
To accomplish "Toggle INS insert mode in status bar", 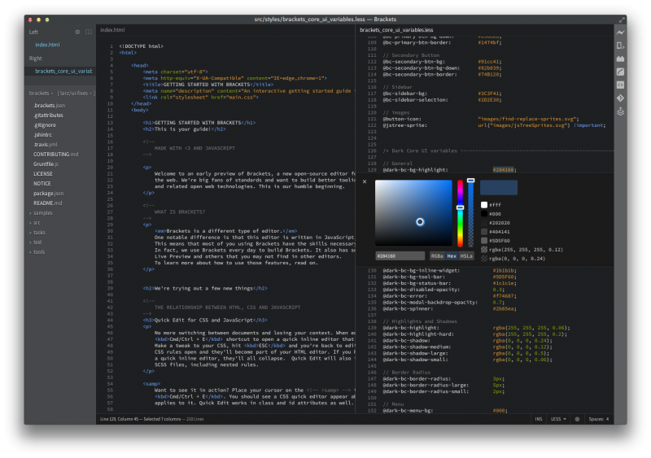I will pyautogui.click(x=539, y=419).
